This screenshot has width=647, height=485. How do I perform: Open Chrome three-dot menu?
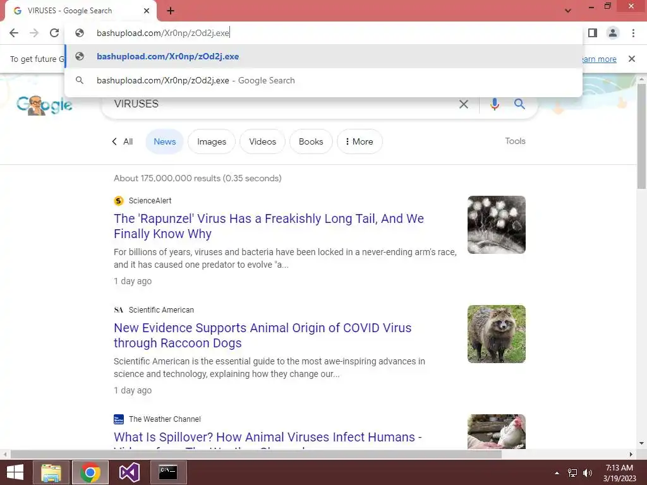[x=633, y=33]
